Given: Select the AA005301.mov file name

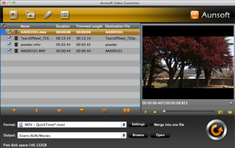Looking at the screenshot, I should pyautogui.click(x=34, y=32).
